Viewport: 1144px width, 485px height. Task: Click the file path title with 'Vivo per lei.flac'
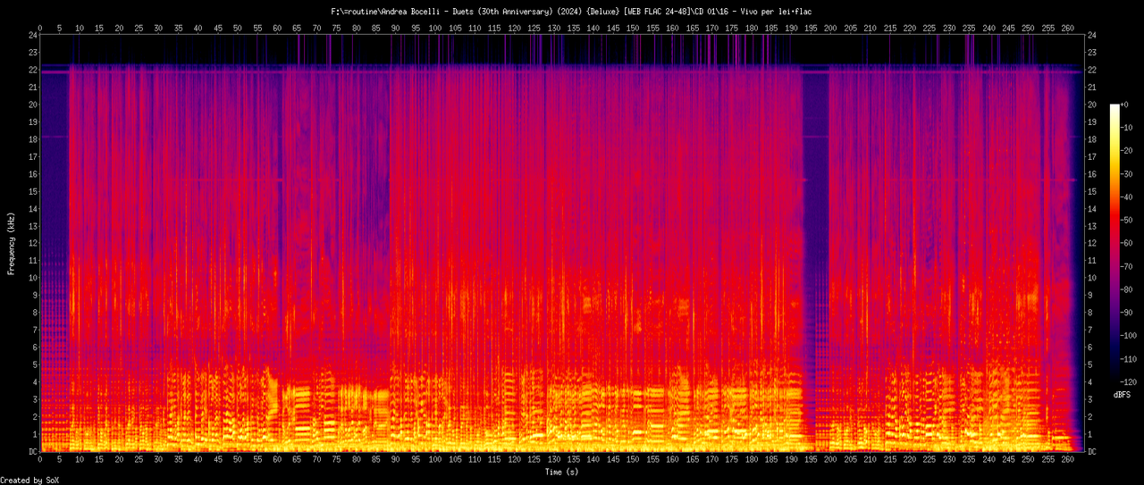click(x=571, y=11)
